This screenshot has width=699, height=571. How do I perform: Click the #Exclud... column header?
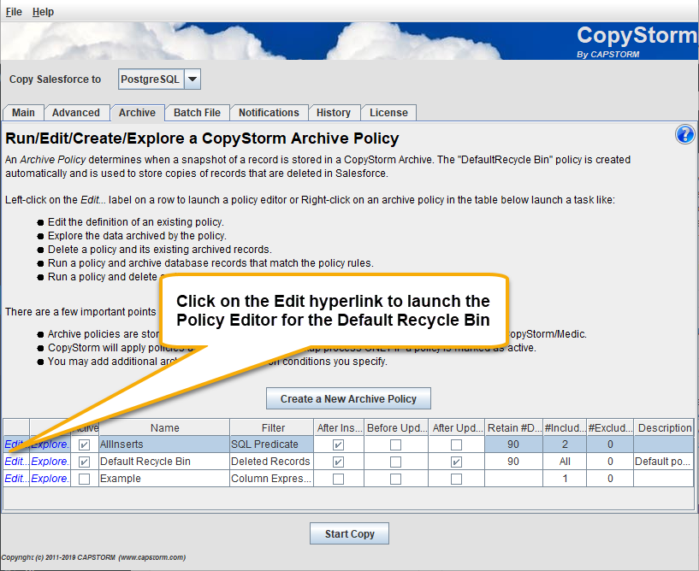(x=610, y=427)
